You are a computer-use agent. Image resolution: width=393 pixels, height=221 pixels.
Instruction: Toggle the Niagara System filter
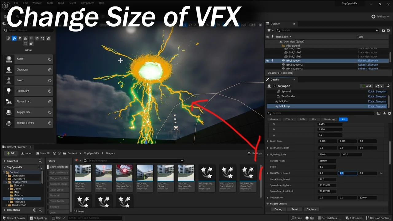coord(59,178)
